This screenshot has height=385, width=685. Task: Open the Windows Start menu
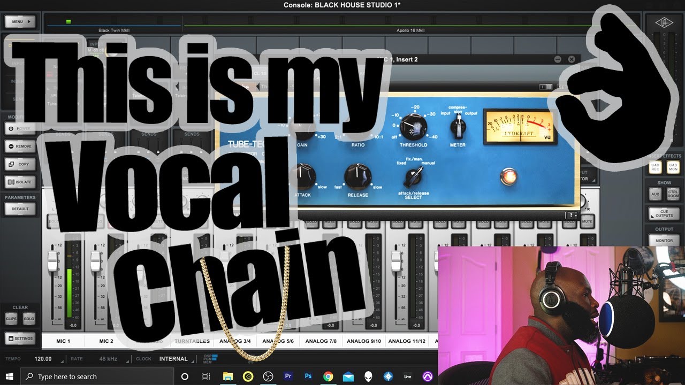tap(9, 376)
